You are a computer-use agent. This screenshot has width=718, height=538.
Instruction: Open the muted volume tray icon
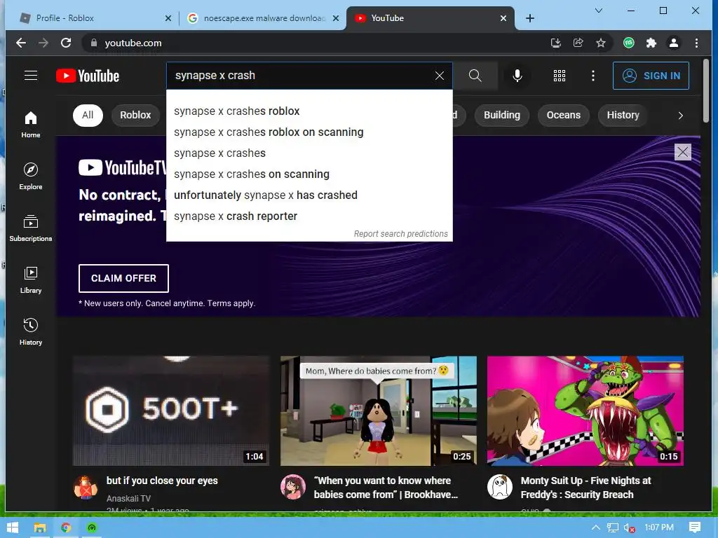[x=629, y=528]
